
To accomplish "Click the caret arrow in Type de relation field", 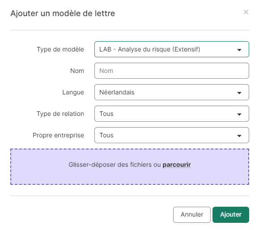I will pos(239,114).
